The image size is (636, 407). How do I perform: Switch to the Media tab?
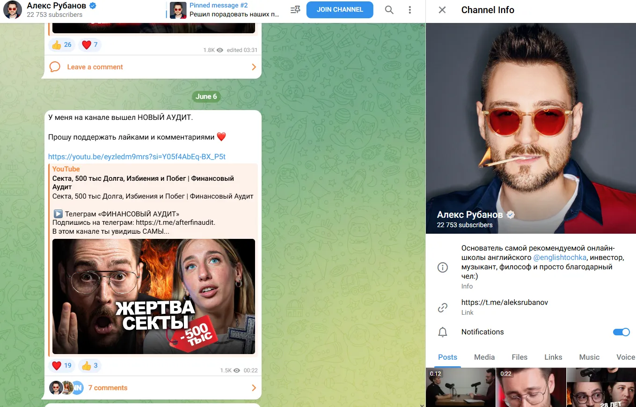(484, 357)
